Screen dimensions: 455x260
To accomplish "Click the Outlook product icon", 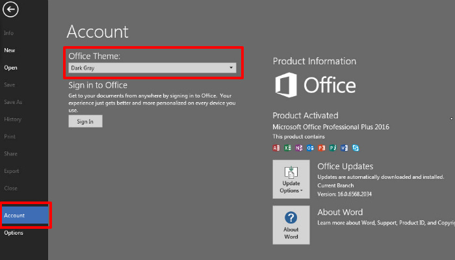I will (x=310, y=148).
